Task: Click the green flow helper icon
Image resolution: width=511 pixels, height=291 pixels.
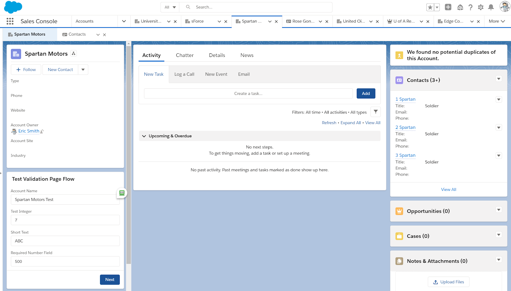Action: (x=122, y=193)
